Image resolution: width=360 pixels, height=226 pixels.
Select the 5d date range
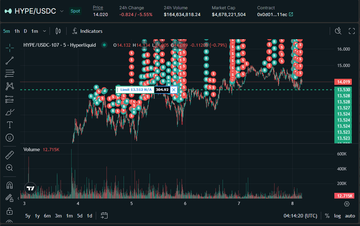tap(80, 216)
